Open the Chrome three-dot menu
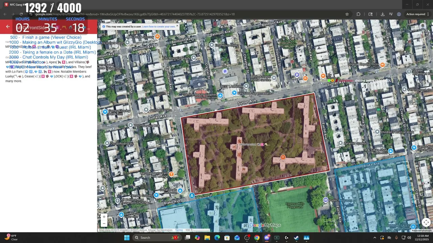 coord(428,14)
